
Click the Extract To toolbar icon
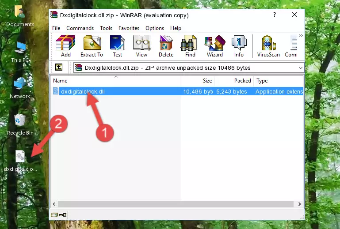pos(92,46)
